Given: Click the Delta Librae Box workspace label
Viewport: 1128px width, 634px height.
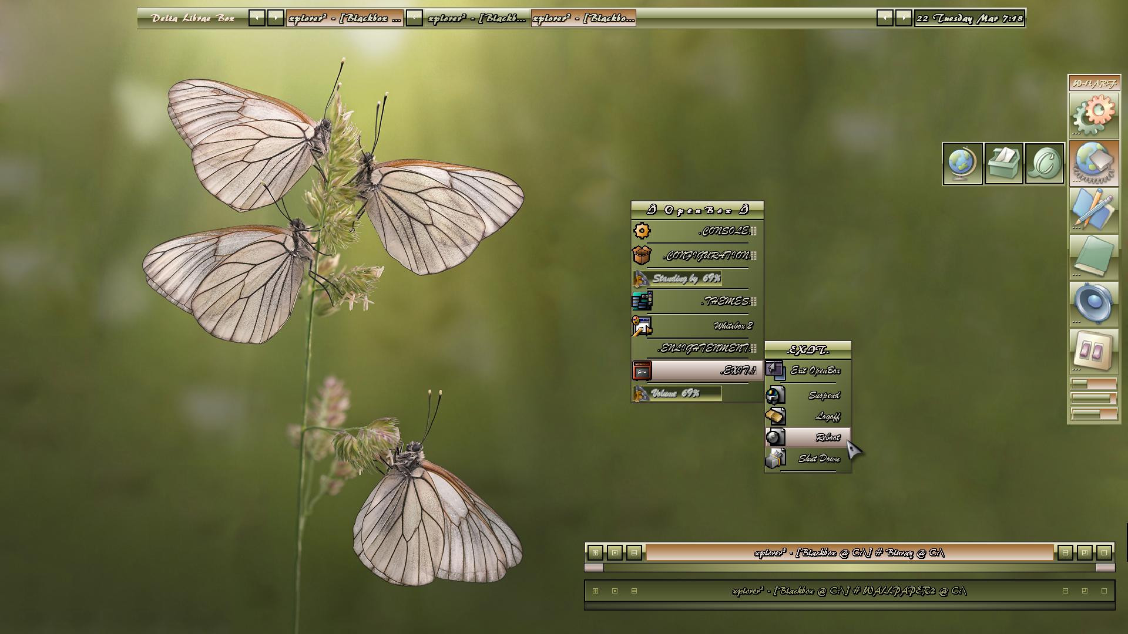Looking at the screenshot, I should (193, 18).
